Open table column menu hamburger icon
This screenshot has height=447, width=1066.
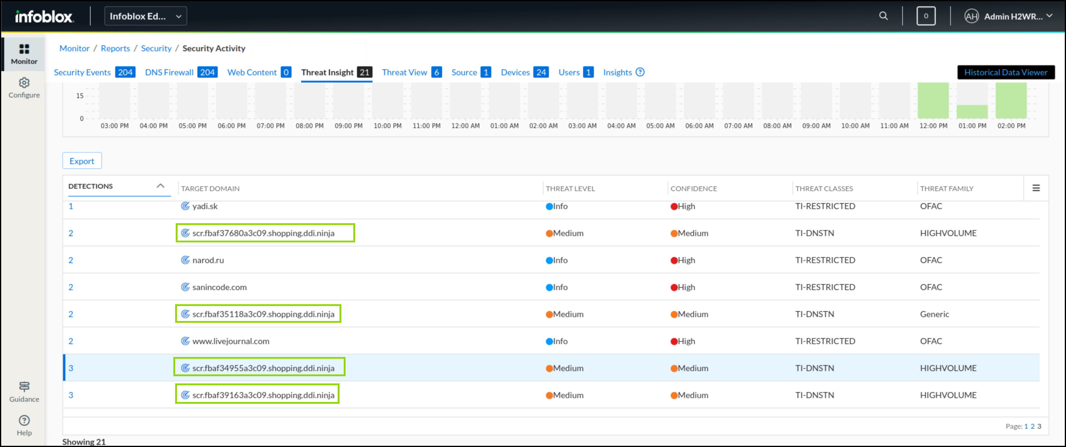click(1036, 188)
